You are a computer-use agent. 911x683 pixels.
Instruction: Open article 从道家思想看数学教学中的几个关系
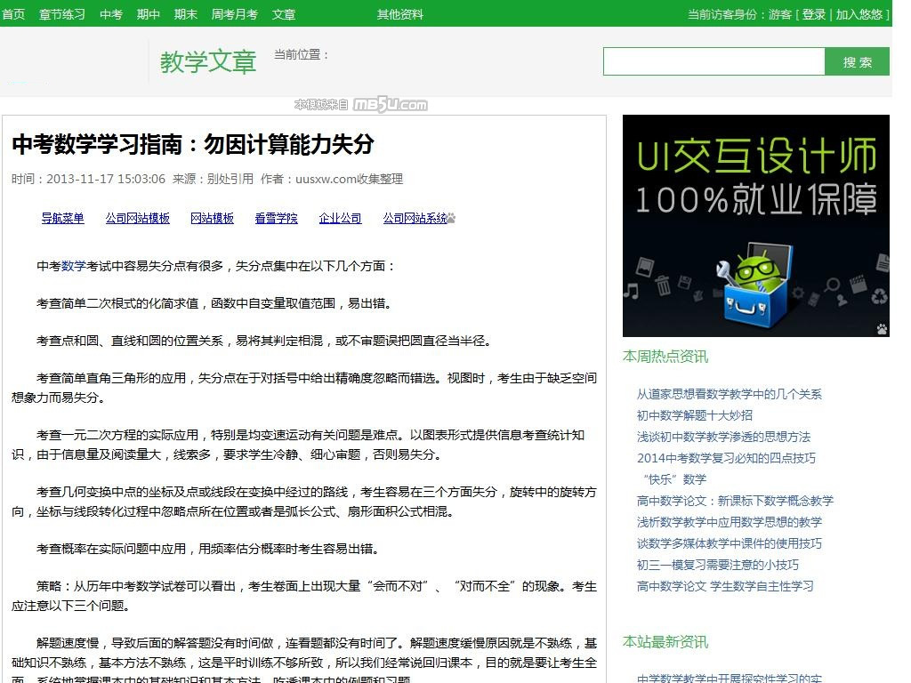pos(729,394)
